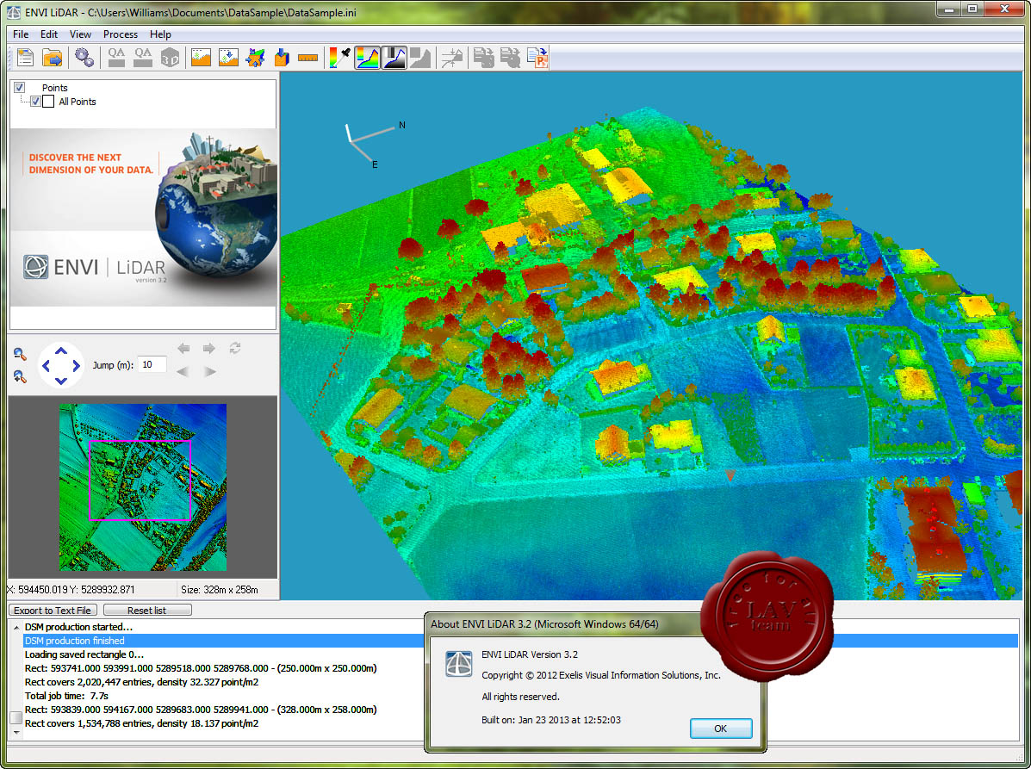Open the Process menu
This screenshot has width=1031, height=769.
point(121,34)
